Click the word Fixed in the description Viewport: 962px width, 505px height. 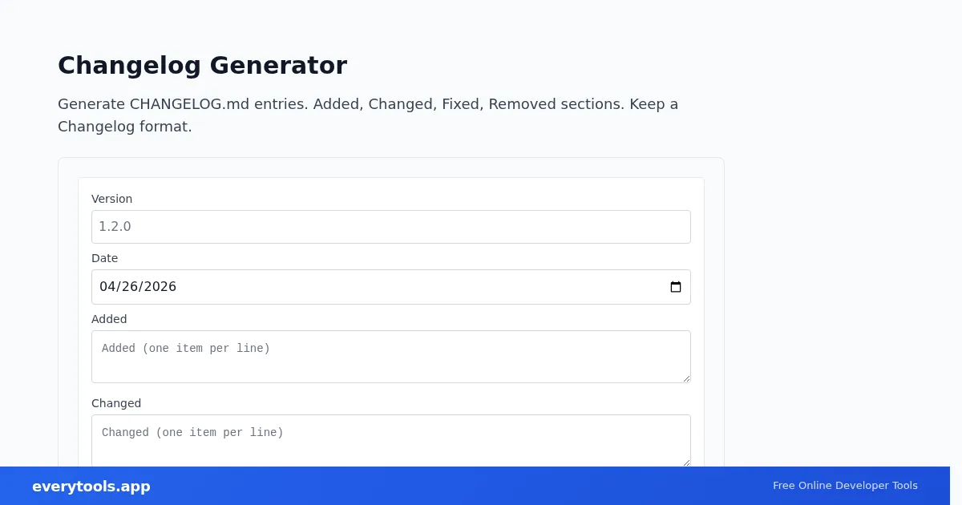point(460,104)
